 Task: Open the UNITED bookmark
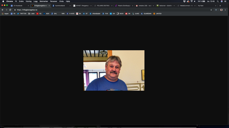point(157,14)
